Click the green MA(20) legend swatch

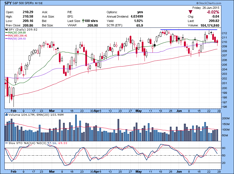[x=7, y=33]
